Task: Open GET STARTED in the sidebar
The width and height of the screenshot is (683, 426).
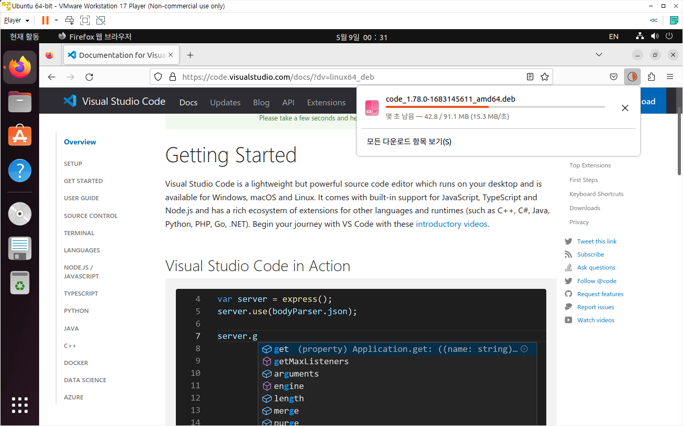Action: [83, 181]
